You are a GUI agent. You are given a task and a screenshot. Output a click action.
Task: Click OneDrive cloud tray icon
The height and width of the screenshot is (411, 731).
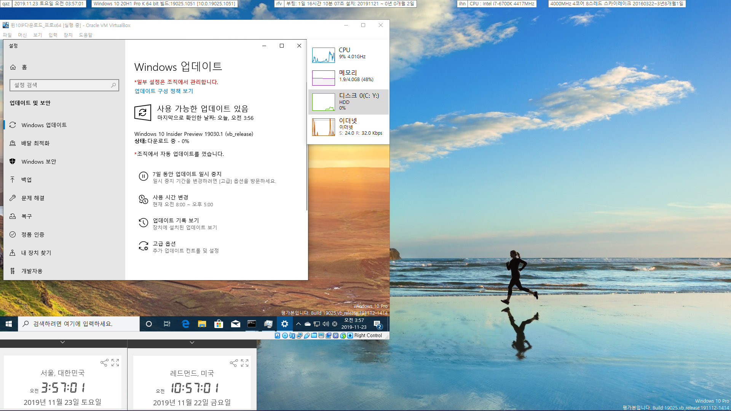point(308,324)
